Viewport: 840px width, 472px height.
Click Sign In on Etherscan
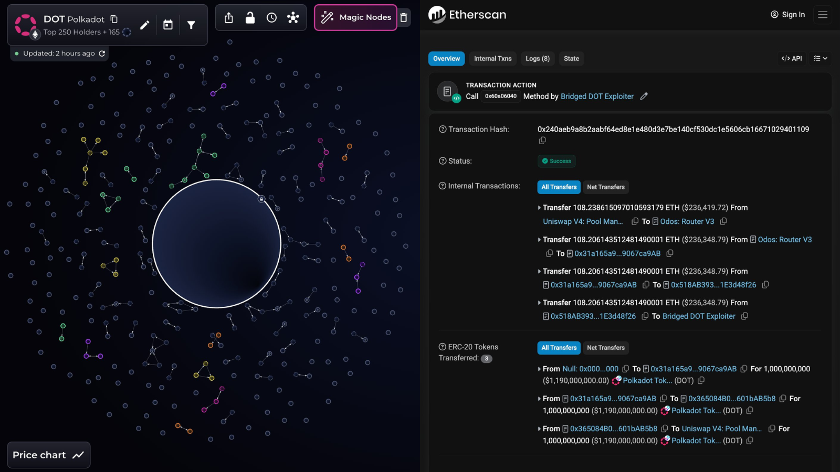pyautogui.click(x=787, y=15)
